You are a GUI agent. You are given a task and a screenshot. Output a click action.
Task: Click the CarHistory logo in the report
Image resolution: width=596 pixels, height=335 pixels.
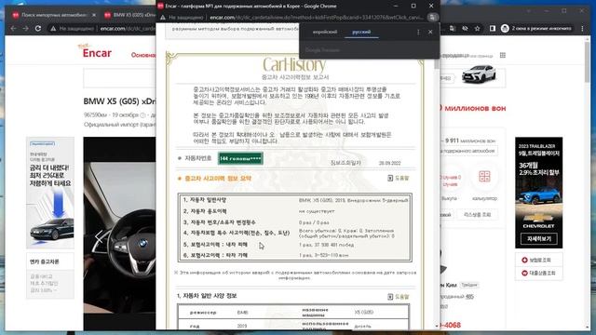294,64
